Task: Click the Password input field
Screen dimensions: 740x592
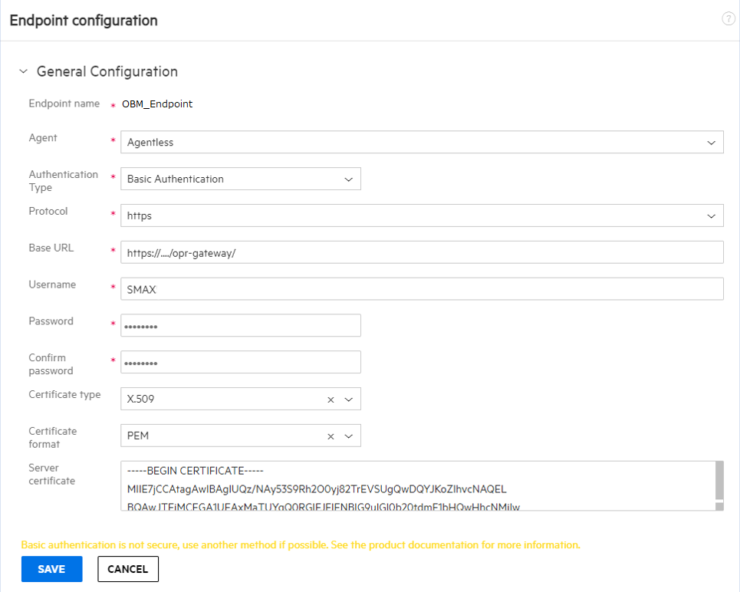Action: pyautogui.click(x=240, y=325)
